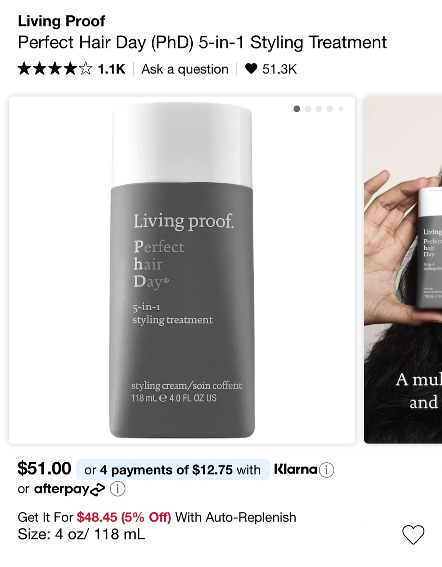The height and width of the screenshot is (567, 442).
Task: Click the 51.3K loves count
Action: 279,69
